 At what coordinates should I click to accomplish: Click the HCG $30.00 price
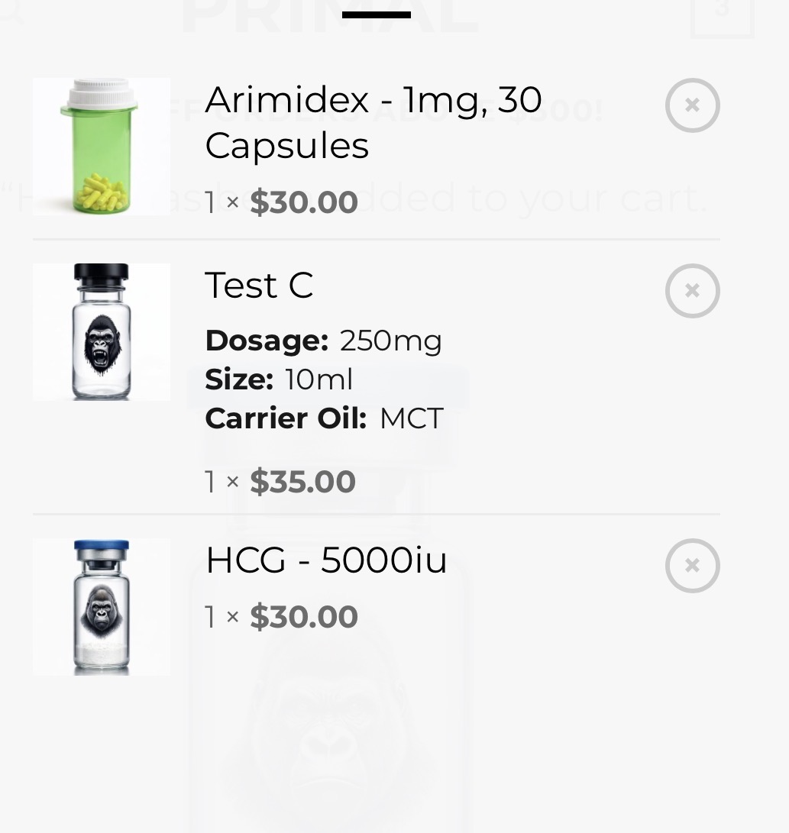pyautogui.click(x=304, y=617)
